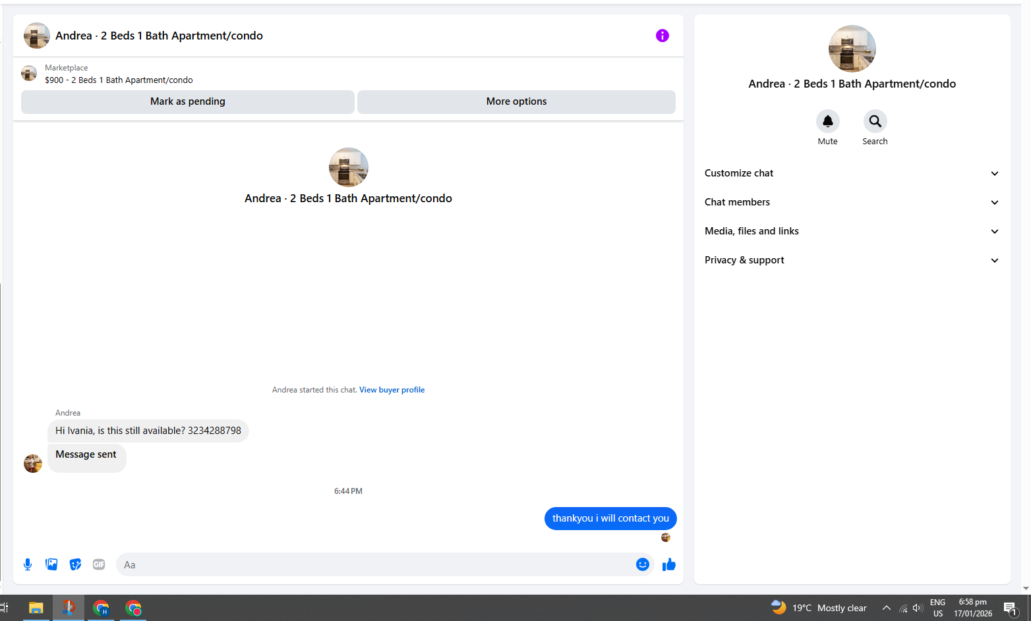Open network settings in system tray
1031x621 pixels.
click(x=903, y=608)
